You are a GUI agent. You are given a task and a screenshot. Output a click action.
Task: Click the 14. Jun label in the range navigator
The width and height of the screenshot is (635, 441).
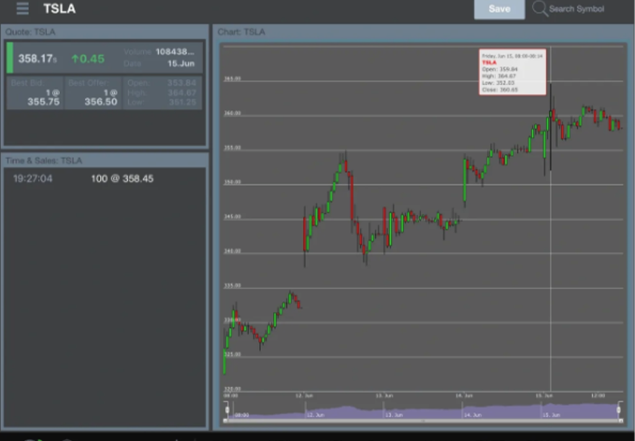tap(473, 415)
